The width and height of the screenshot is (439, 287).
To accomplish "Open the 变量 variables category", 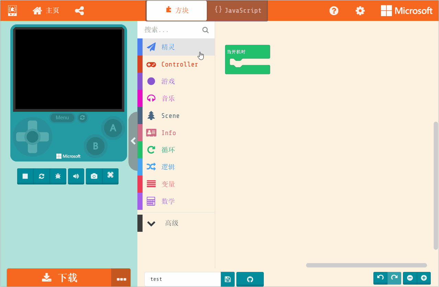I will coord(176,184).
